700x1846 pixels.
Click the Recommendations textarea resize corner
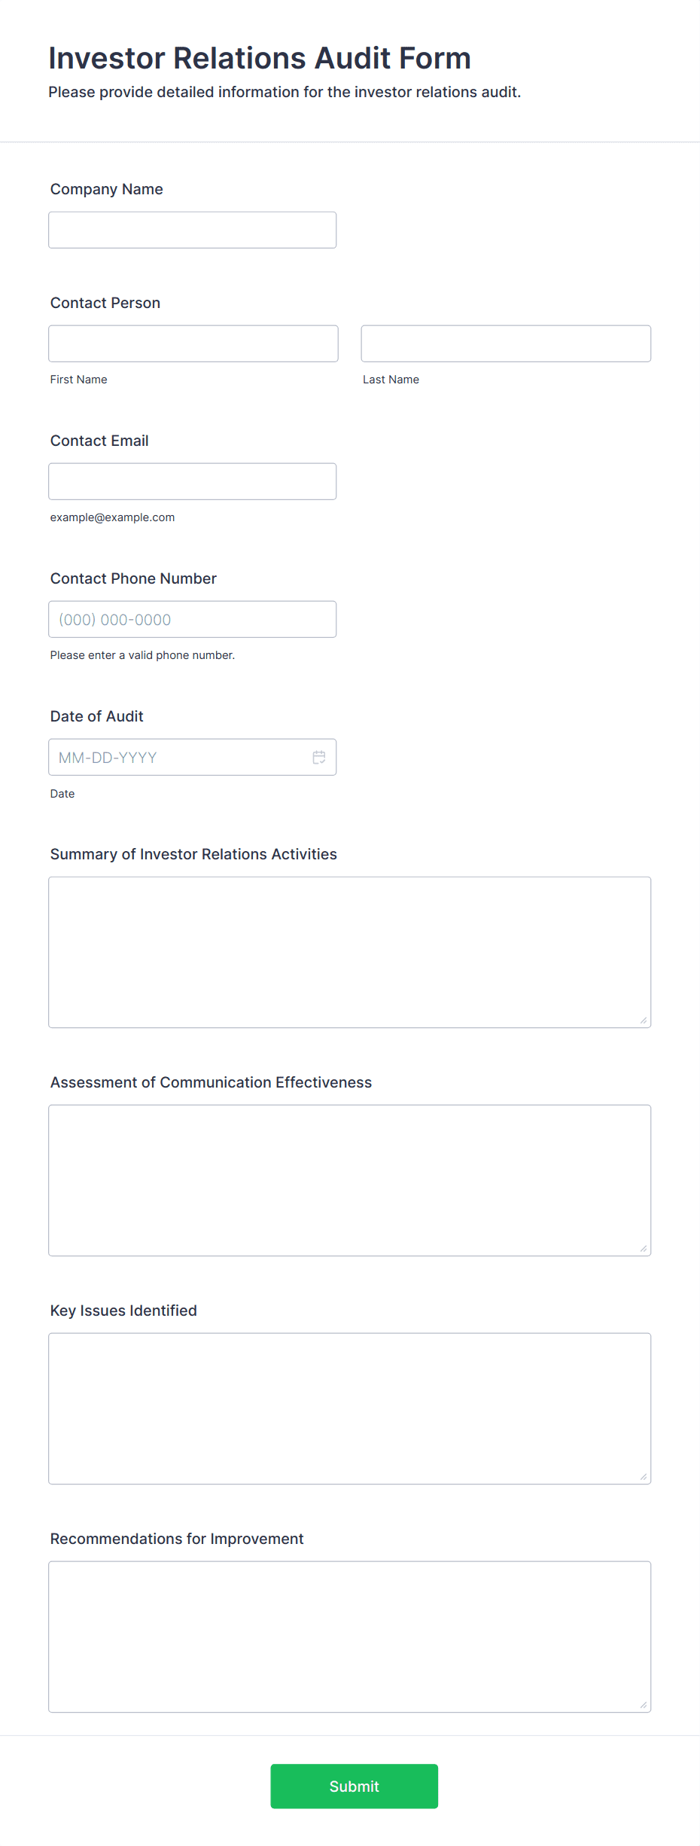[x=644, y=1705]
